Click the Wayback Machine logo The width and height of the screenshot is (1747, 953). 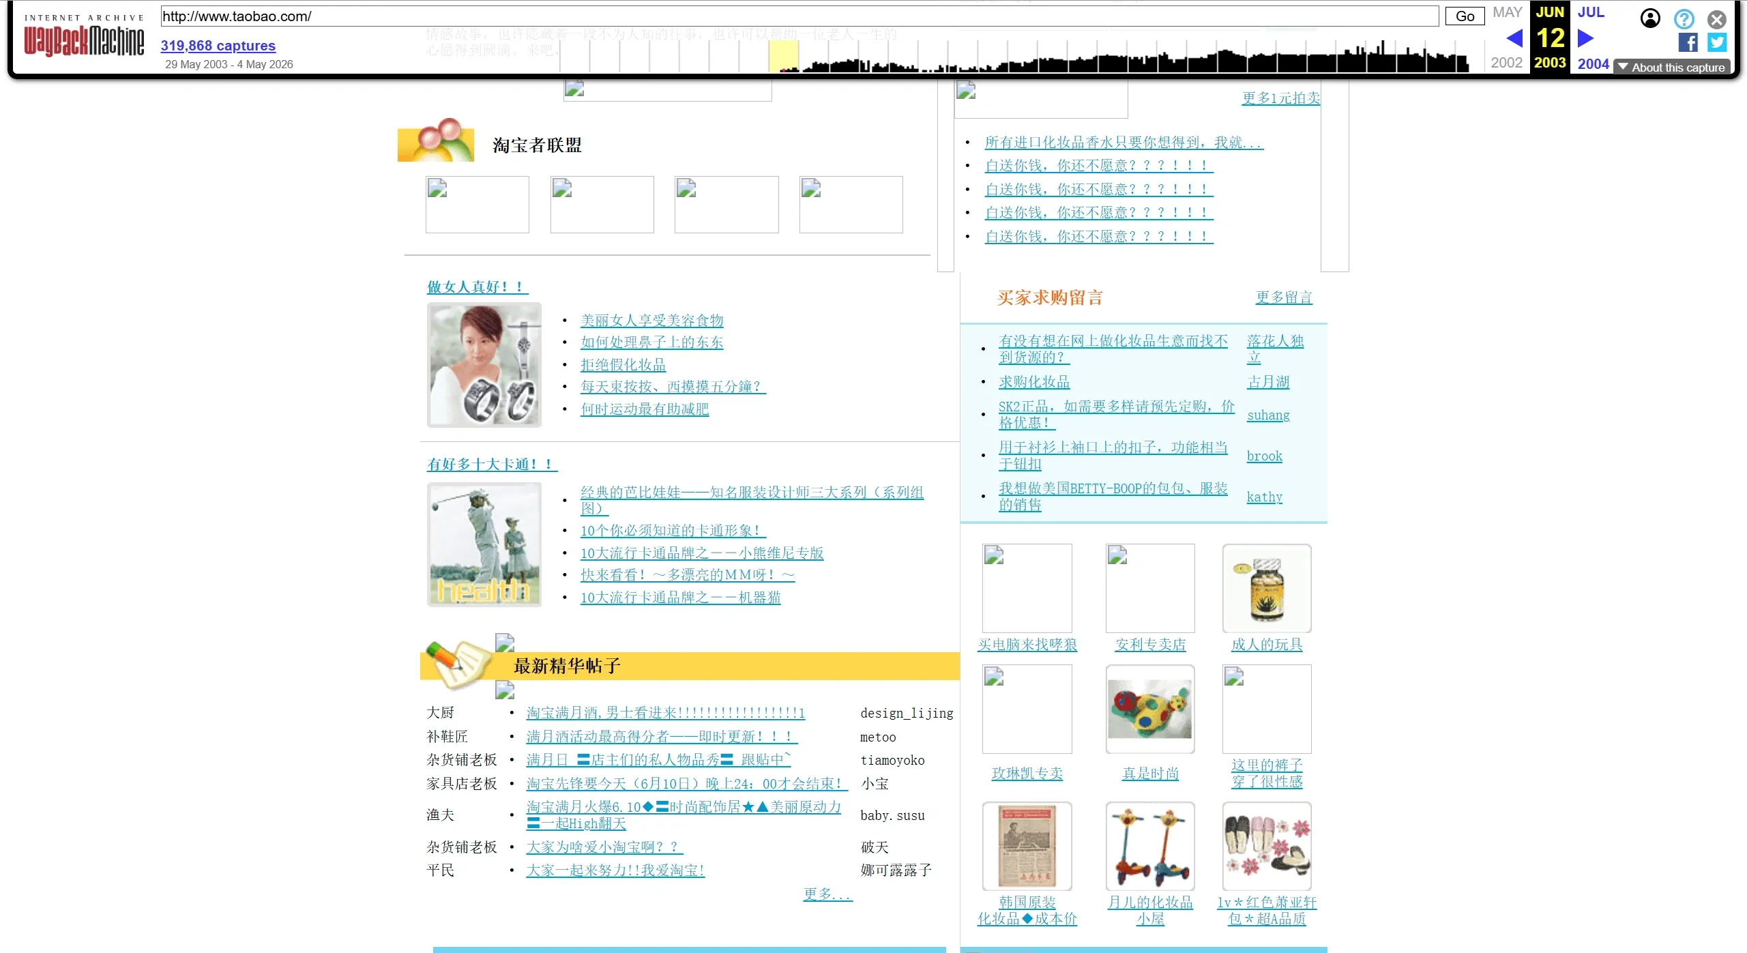(84, 37)
